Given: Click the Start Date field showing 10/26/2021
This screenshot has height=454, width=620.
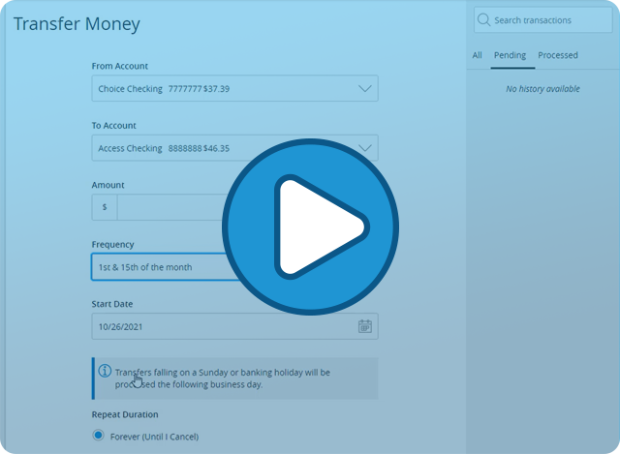Looking at the screenshot, I should 234,326.
